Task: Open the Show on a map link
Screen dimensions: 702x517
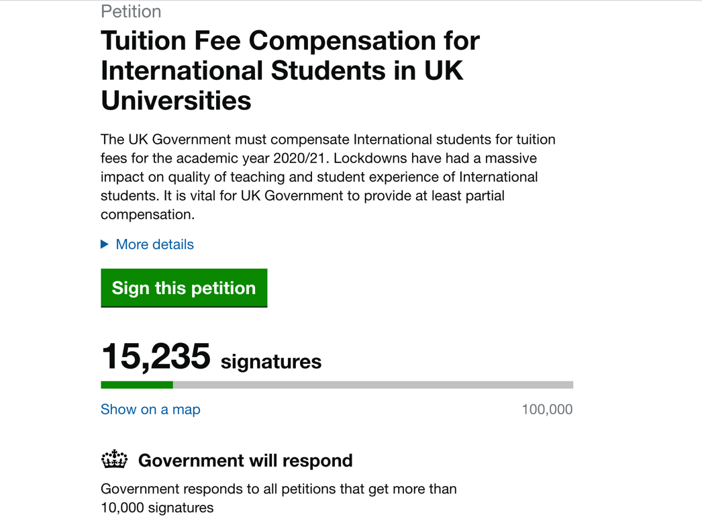Action: (150, 410)
